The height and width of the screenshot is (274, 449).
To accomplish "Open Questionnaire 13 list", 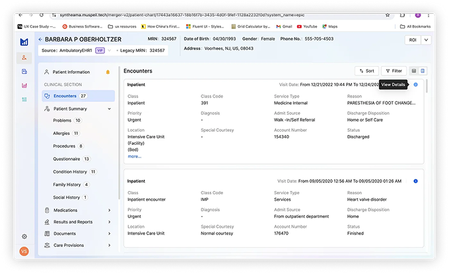I will tap(71, 159).
